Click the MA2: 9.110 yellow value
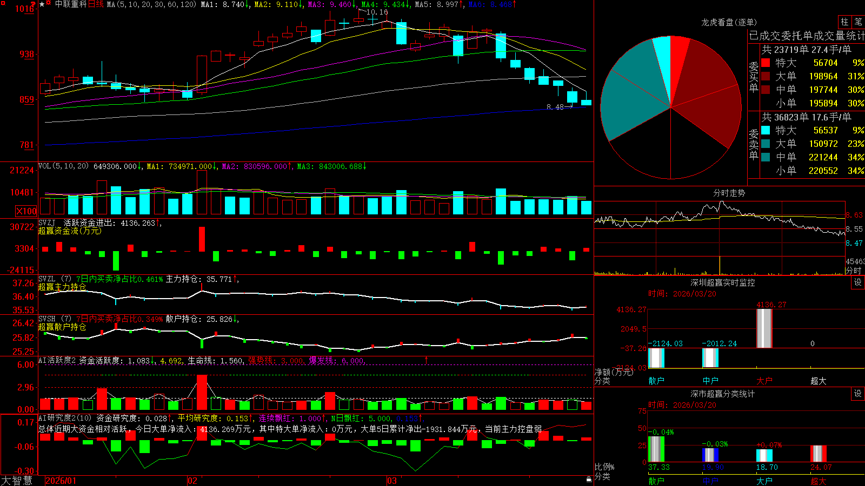The height and width of the screenshot is (486, 865). [278, 4]
